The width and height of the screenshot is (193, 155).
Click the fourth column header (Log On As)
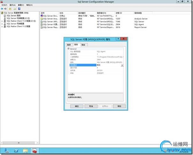(x=105, y=13)
